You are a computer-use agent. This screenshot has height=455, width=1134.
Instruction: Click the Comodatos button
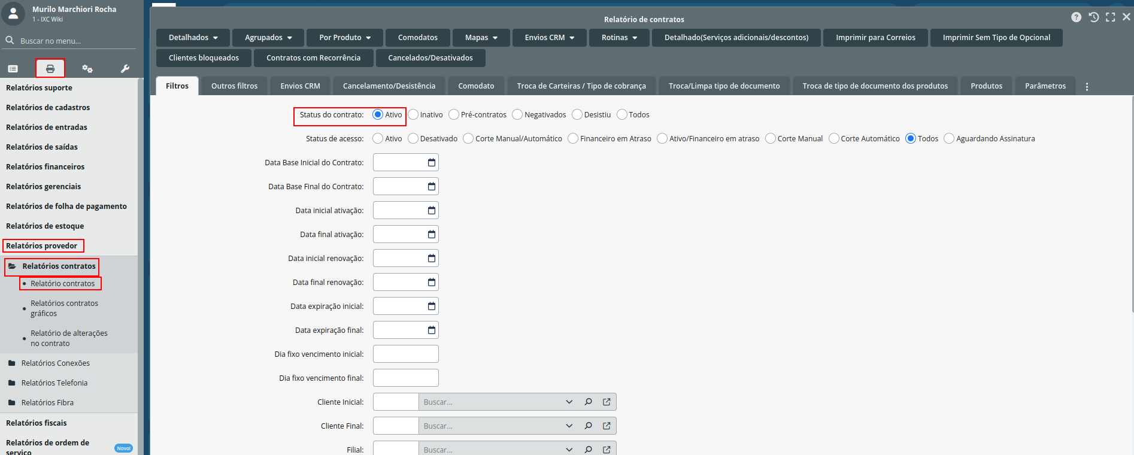coord(418,37)
